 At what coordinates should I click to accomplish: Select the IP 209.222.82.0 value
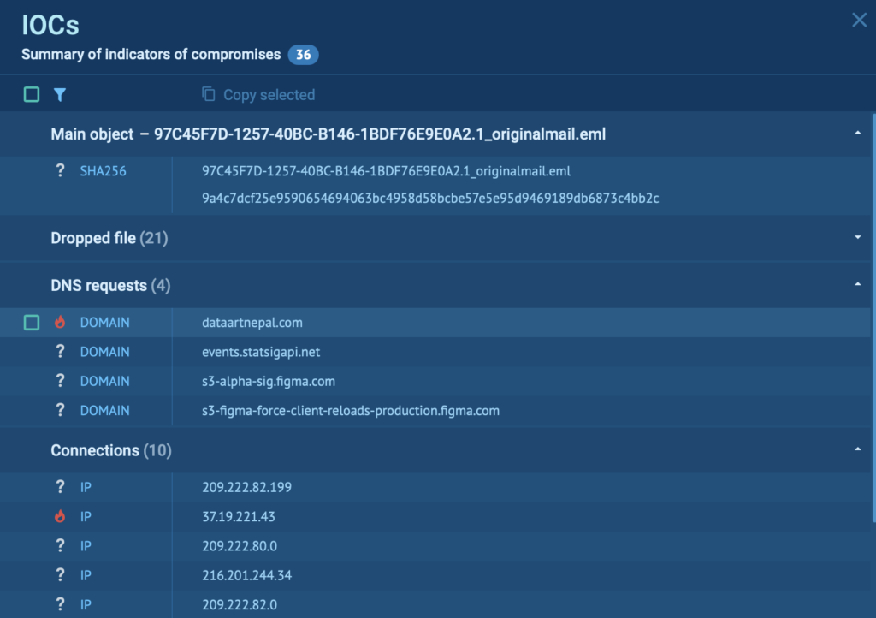pos(240,604)
